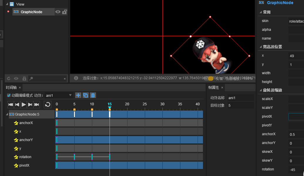Image resolution: width=304 pixels, height=176 pixels.
Task: Close the 帧属性 tab
Action: click(222, 88)
